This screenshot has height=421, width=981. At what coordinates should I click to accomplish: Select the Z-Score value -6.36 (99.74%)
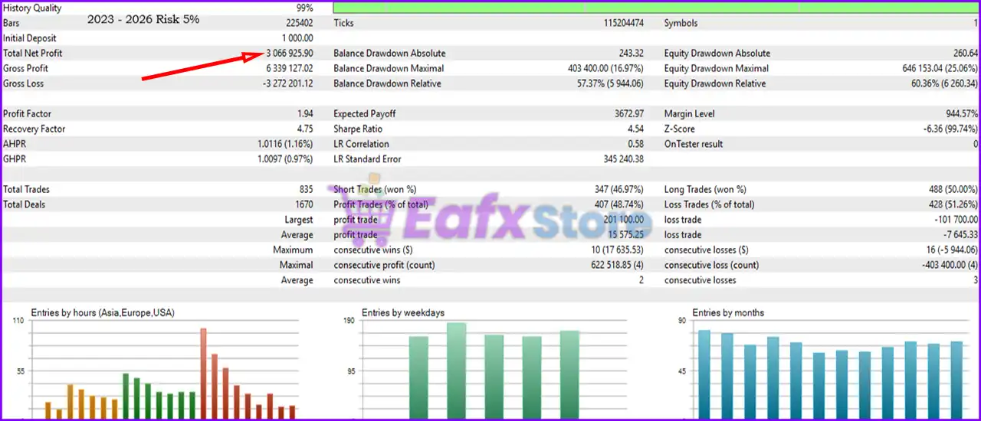(x=950, y=129)
